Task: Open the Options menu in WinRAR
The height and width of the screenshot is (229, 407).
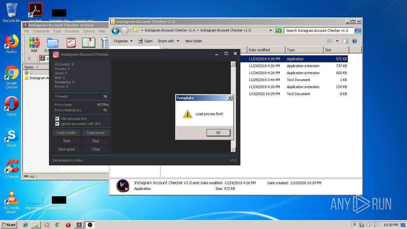Action: point(89,31)
